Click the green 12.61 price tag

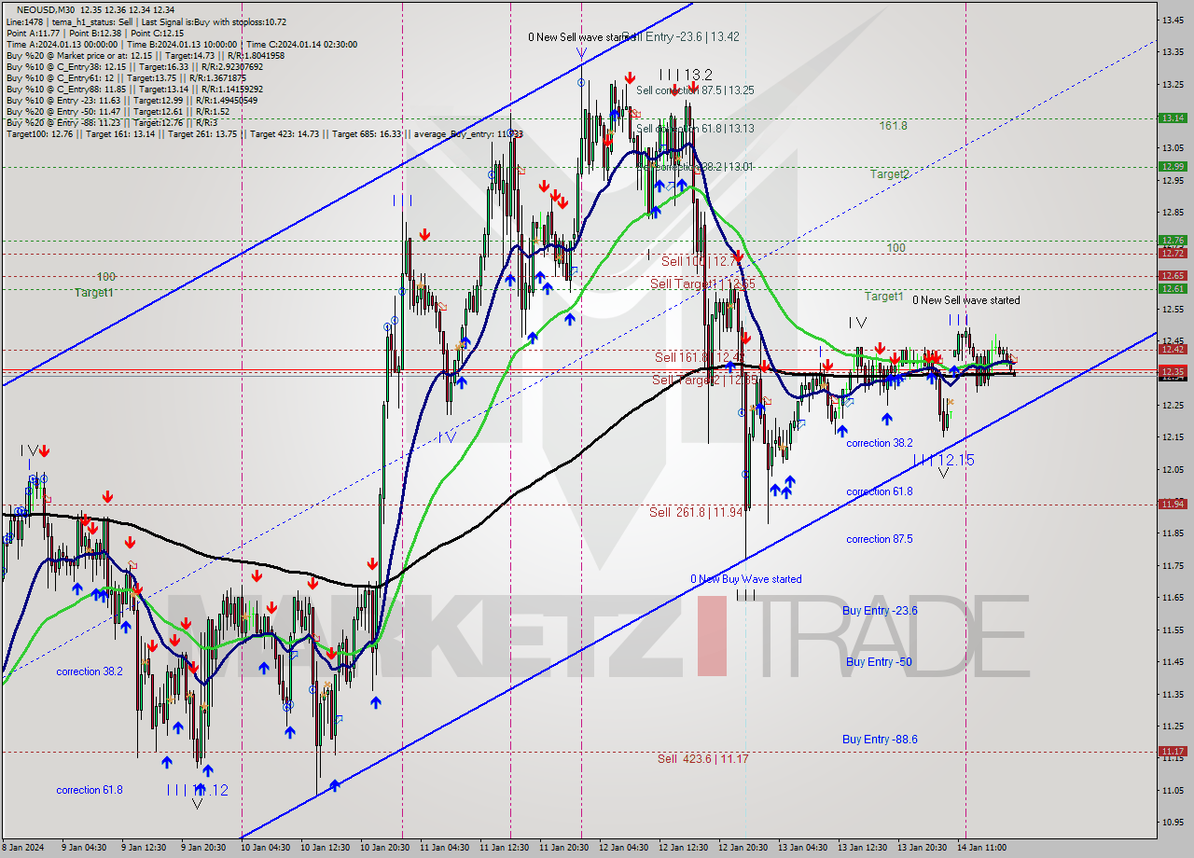pos(1172,288)
